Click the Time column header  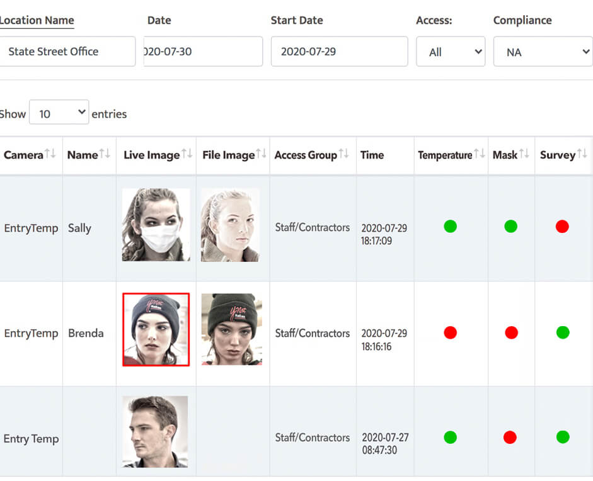coord(372,155)
